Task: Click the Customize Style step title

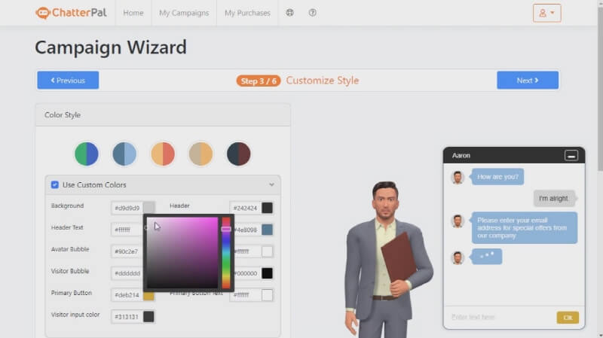Action: coord(323,81)
